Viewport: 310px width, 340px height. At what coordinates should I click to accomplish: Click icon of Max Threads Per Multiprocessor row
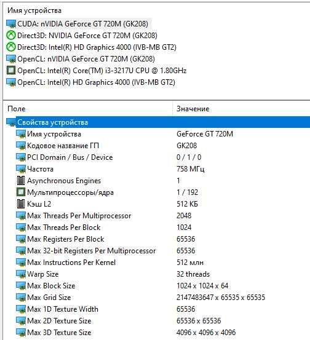(21, 216)
